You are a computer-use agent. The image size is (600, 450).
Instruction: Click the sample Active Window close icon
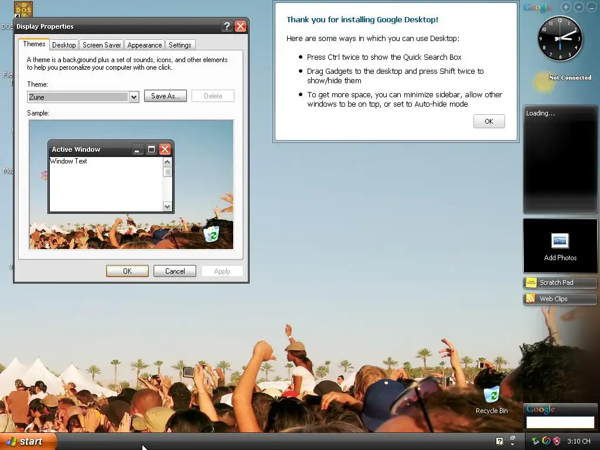point(165,149)
